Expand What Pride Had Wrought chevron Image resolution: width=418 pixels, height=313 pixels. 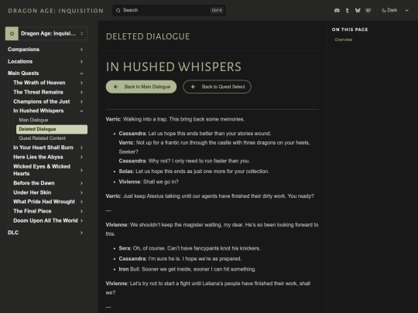pyautogui.click(x=81, y=202)
